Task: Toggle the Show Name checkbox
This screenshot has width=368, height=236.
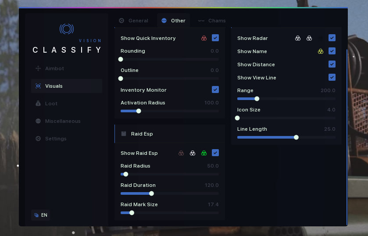Action: pos(332,51)
